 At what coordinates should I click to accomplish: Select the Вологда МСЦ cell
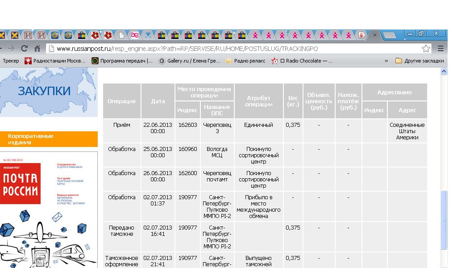[x=217, y=155]
